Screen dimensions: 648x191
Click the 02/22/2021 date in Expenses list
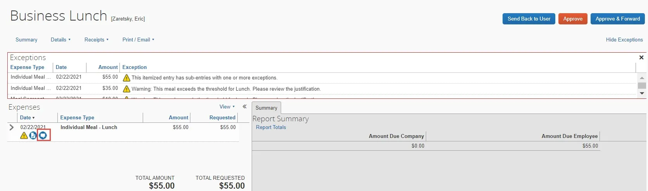pyautogui.click(x=33, y=127)
